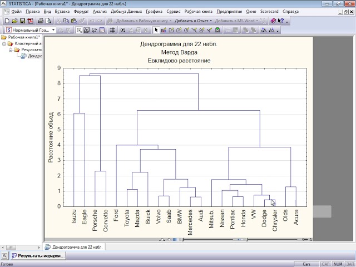Image resolution: width=356 pixels, height=267 pixels.
Task: Open the Формат menu
Action: pyautogui.click(x=81, y=12)
